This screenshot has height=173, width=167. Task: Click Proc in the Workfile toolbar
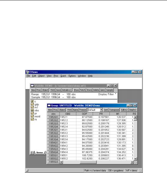click(x=38, y=90)
